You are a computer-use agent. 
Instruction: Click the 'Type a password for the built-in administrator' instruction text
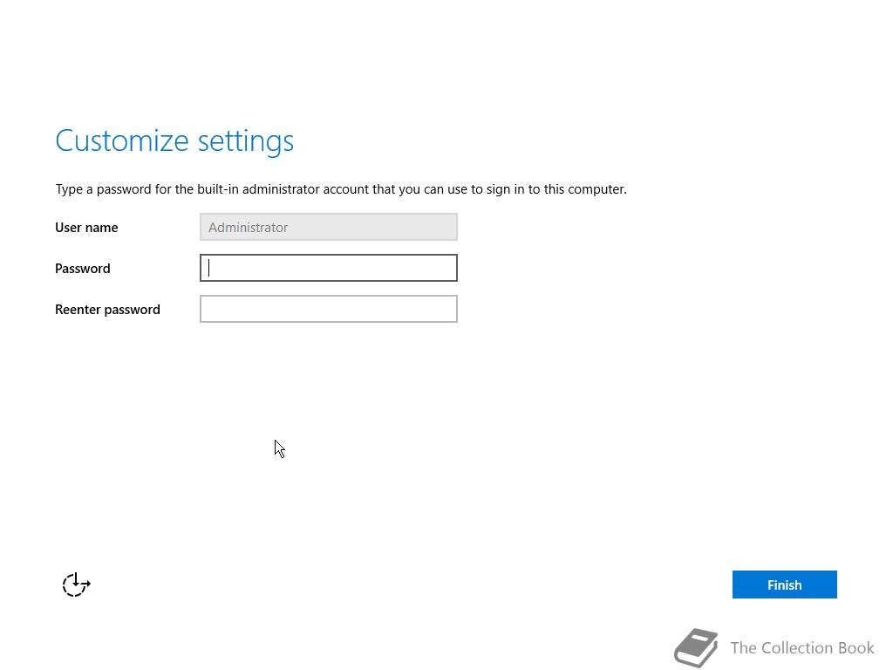pos(341,189)
